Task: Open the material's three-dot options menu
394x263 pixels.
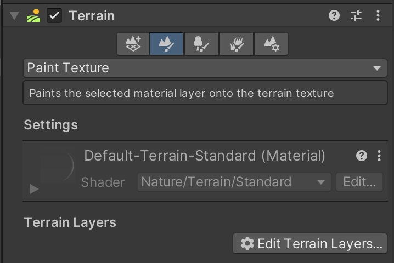Action: pyautogui.click(x=379, y=156)
